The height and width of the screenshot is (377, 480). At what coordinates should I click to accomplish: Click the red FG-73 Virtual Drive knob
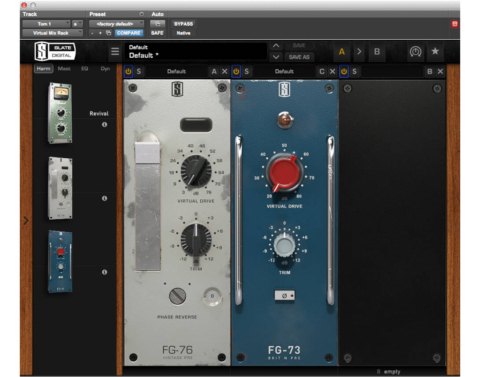point(284,172)
